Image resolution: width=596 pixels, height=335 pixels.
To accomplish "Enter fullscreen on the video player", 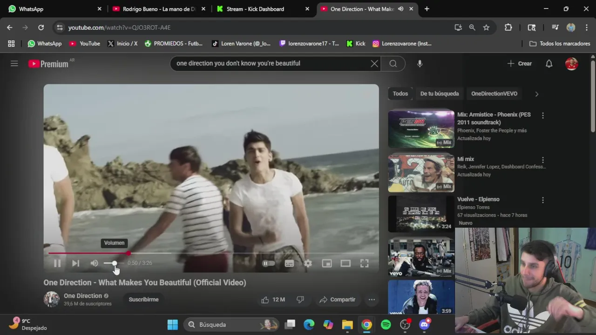I will [x=364, y=263].
